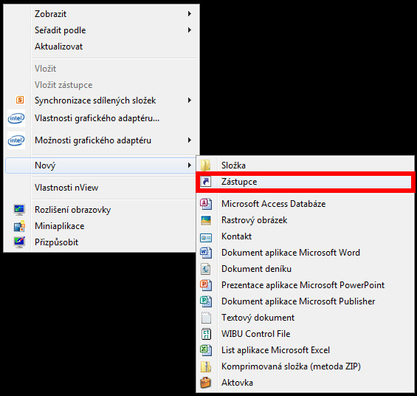Select the highlighted Zástupce entry
The image size is (417, 396).
[305, 182]
